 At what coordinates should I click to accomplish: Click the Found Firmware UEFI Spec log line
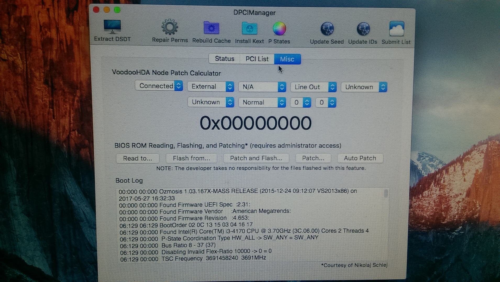(185, 205)
